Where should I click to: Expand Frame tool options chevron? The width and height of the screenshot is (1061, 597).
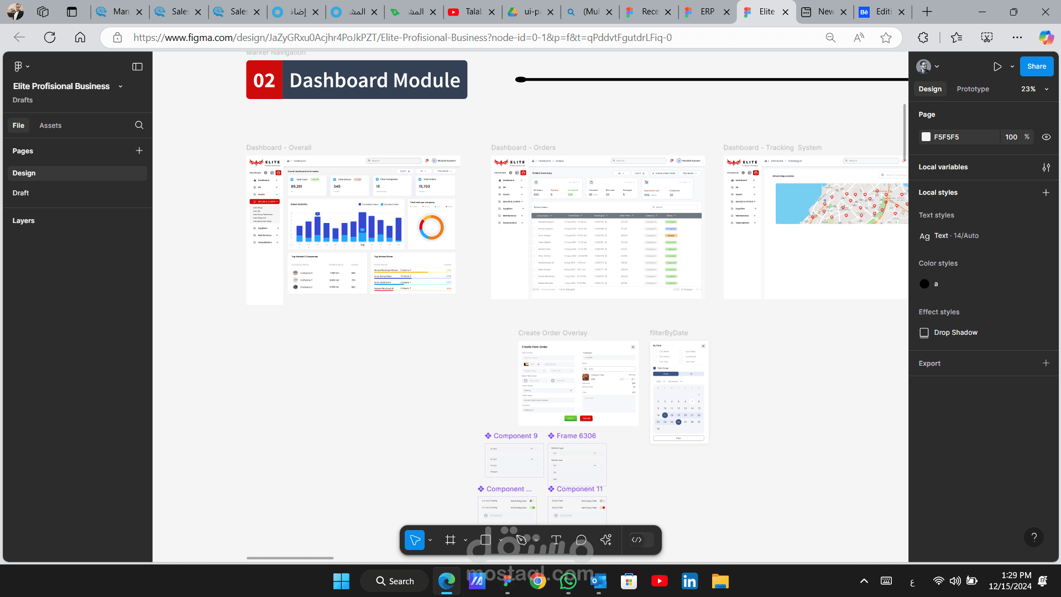click(x=465, y=540)
